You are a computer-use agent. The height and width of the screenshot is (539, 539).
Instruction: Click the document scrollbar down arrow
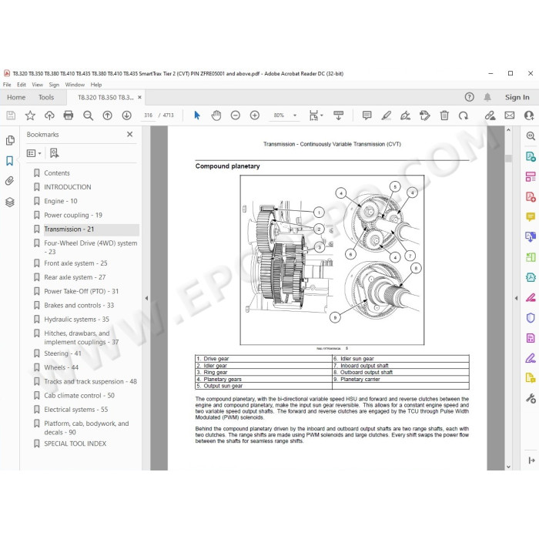(508, 467)
